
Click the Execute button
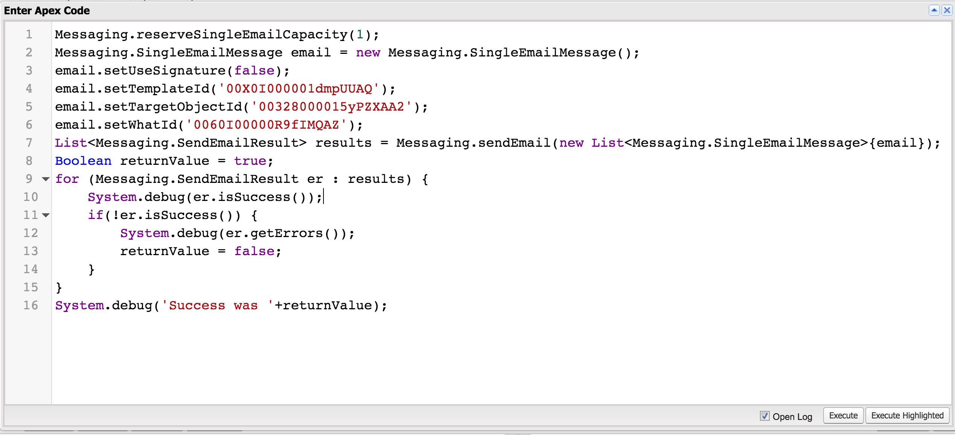point(843,415)
